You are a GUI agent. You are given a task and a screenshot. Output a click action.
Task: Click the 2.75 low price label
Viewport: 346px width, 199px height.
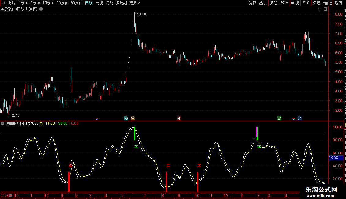(15, 115)
